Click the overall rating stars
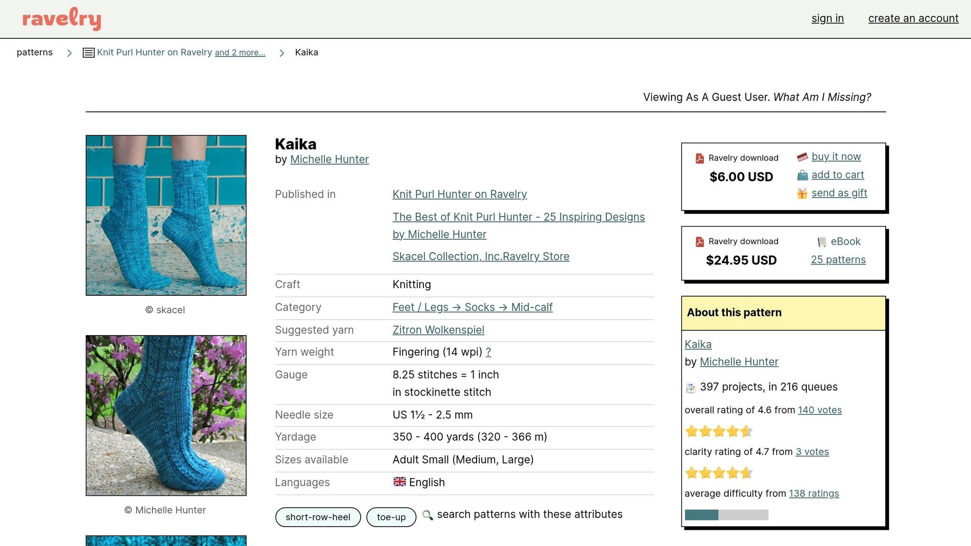The height and width of the screenshot is (546, 971). 719,431
